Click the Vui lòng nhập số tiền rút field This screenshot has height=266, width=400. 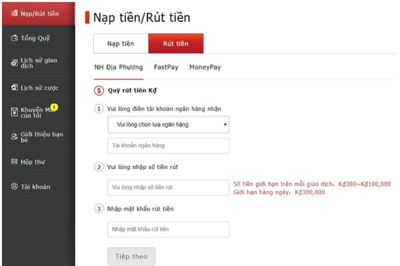tap(169, 188)
